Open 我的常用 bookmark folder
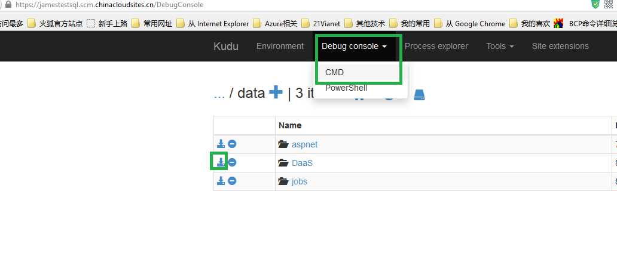Screen dimensions: 617x262 [410, 23]
